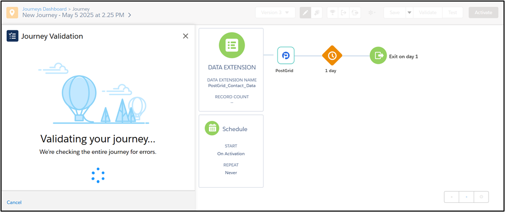Click the green Data Extension entry source icon
Image resolution: width=505 pixels, height=212 pixels.
click(232, 45)
